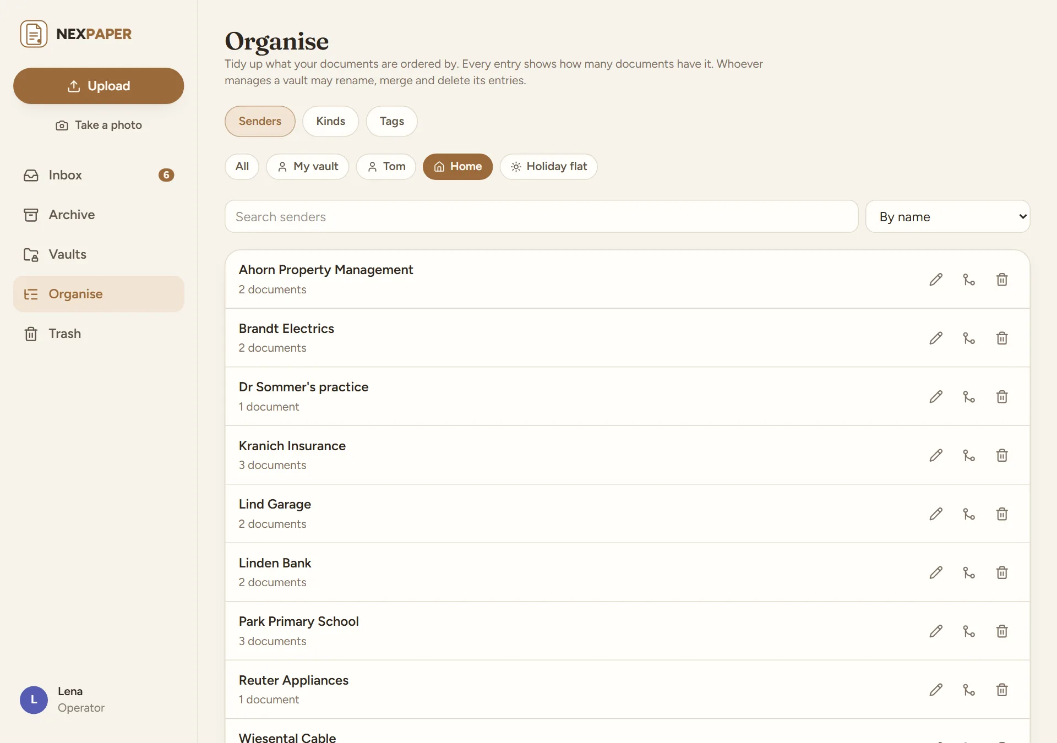
Task: Switch to the Senders tab
Action: click(260, 121)
